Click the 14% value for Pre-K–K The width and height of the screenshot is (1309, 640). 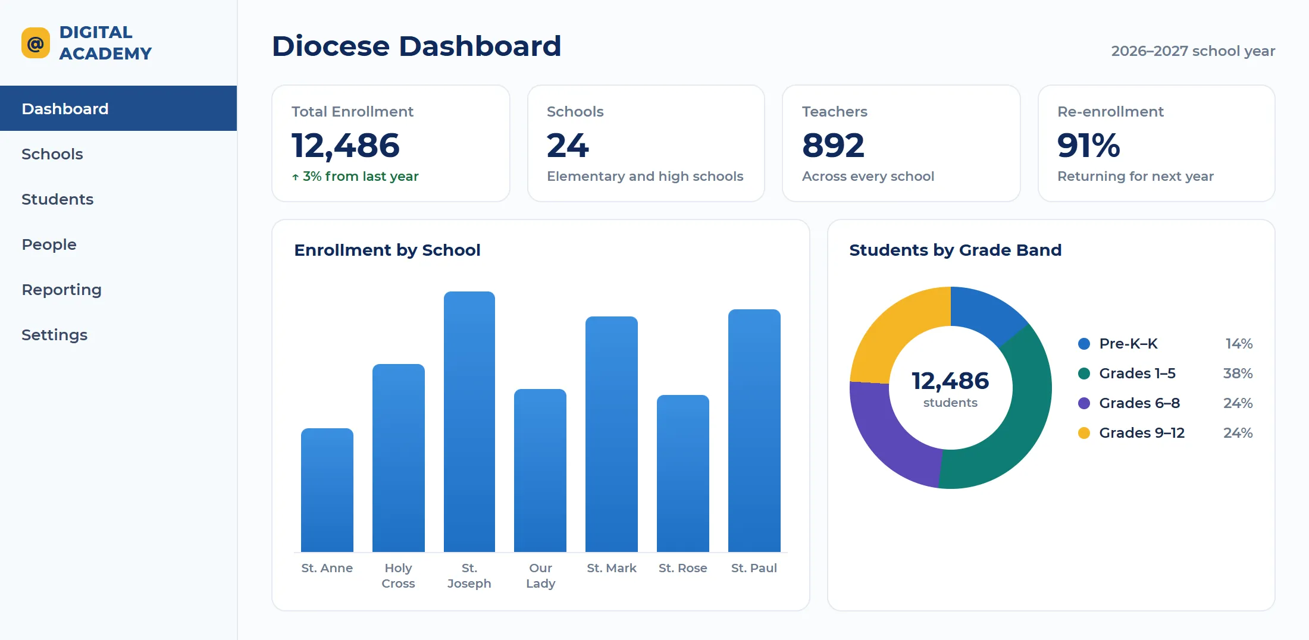[x=1239, y=344]
